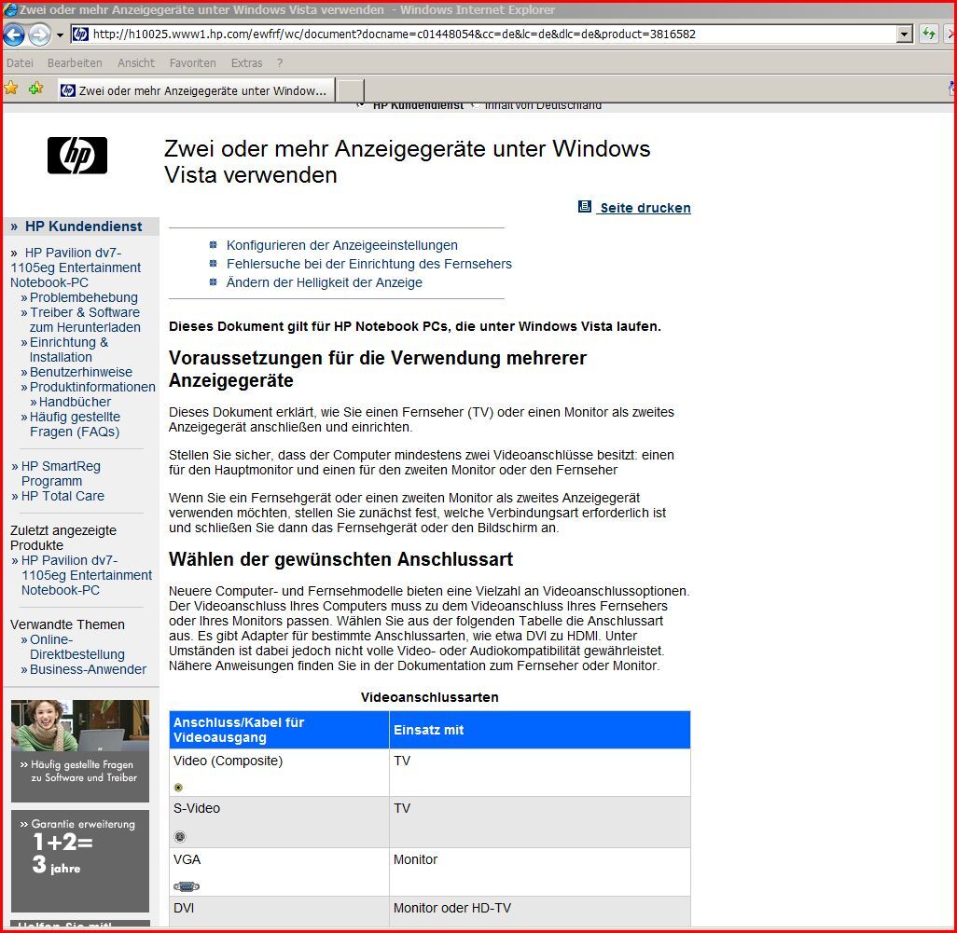The image size is (957, 933).
Task: Expand the address bar URL dropdown
Action: coord(903,34)
